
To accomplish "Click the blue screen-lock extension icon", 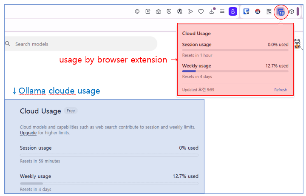I will [x=246, y=11].
